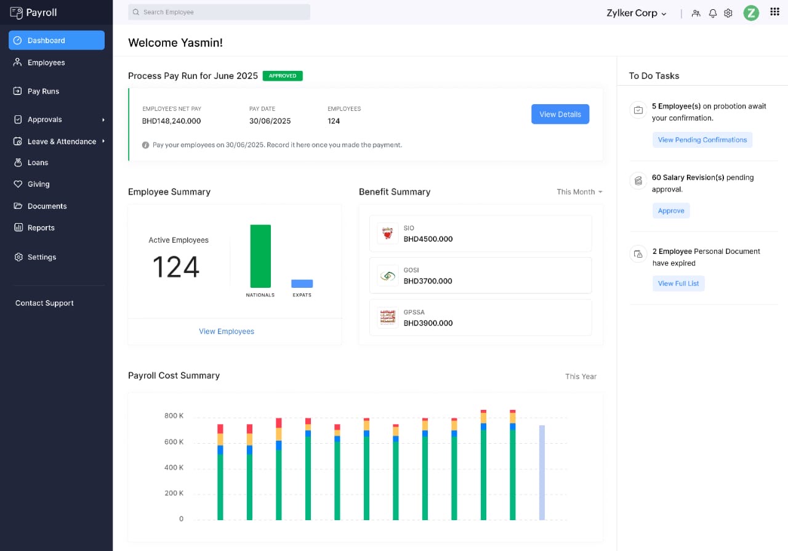Screen dimensions: 788x551
Task: Click View Details for the June pay run
Action: click(560, 114)
